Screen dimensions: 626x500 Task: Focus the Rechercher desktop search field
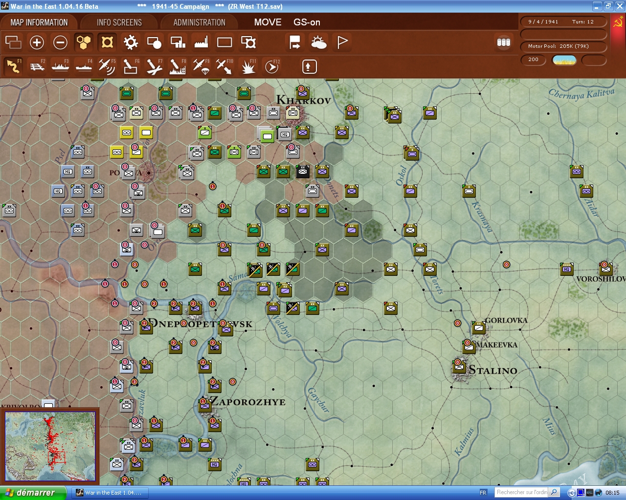tap(522, 492)
